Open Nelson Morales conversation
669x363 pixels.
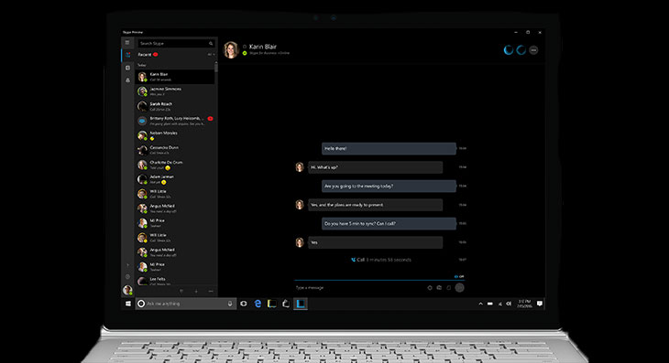click(x=175, y=135)
